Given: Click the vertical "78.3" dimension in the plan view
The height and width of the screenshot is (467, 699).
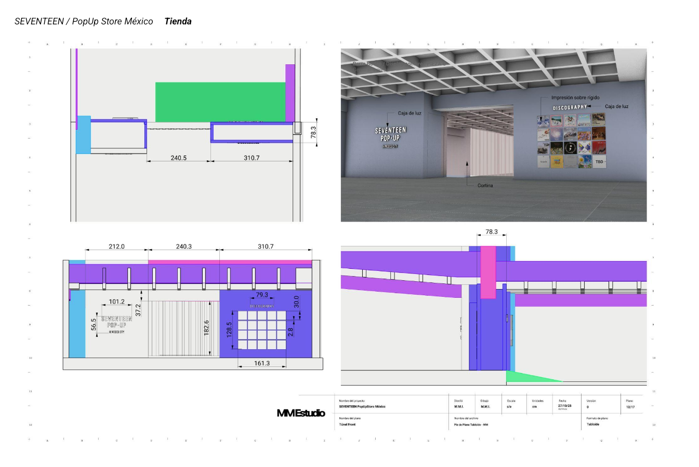Looking at the screenshot, I should (x=313, y=132).
